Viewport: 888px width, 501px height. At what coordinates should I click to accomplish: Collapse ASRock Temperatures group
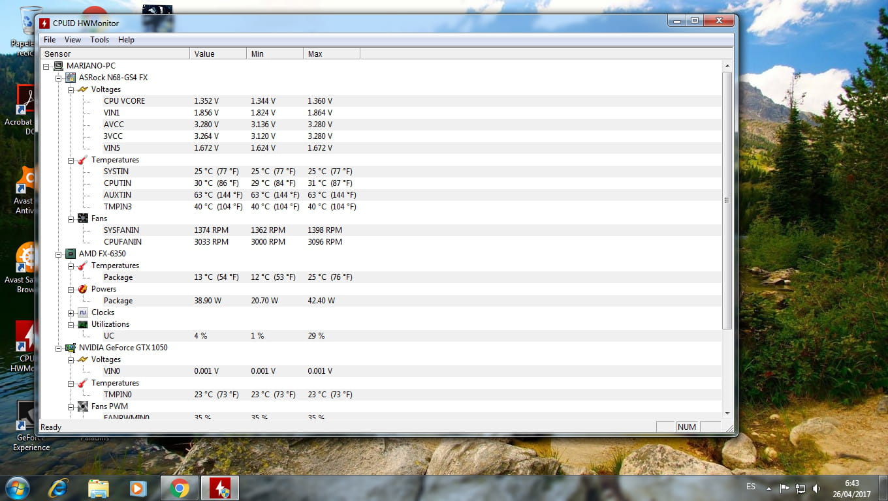pos(71,160)
